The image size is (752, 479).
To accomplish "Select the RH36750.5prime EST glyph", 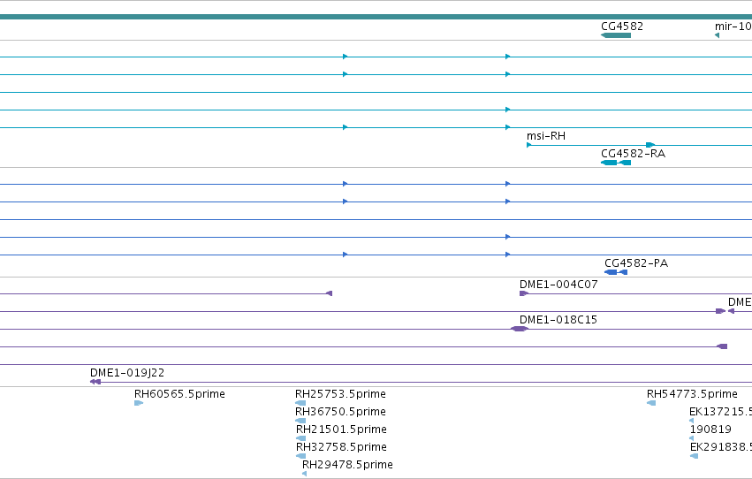I will (300, 421).
